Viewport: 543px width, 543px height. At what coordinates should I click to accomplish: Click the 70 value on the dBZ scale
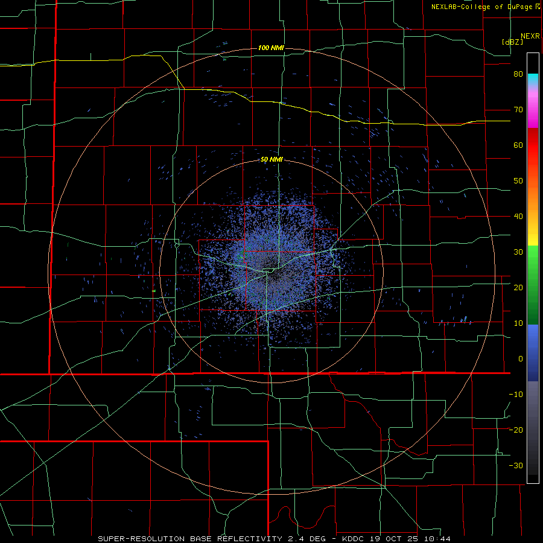[x=518, y=110]
